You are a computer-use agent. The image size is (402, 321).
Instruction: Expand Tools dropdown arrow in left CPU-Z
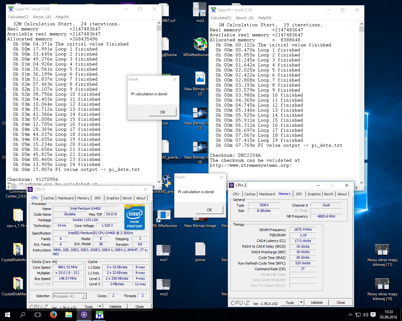pos(100,307)
